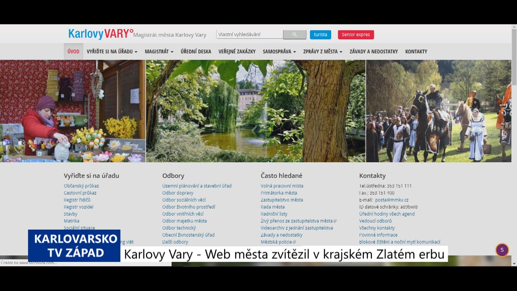517x291 pixels.
Task: Click the page's vertical scrollbar thumb
Action: click(514, 57)
